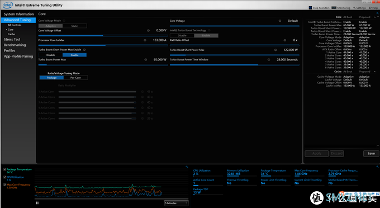Screen dimensions: 380x208
Task: Adjust the Processor Core IccMax slider
Action: 103,45
